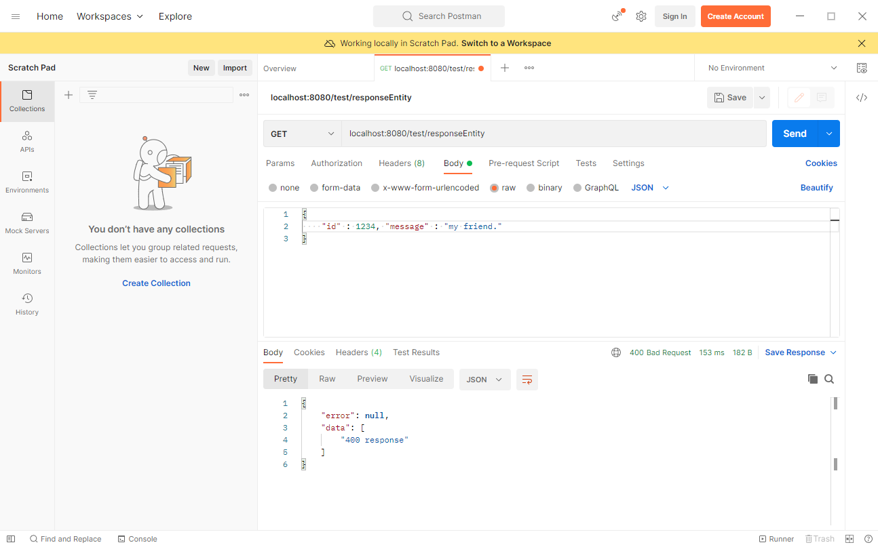Screen dimensions: 878x547
Task: Click the collections filter input field
Action: [156, 95]
